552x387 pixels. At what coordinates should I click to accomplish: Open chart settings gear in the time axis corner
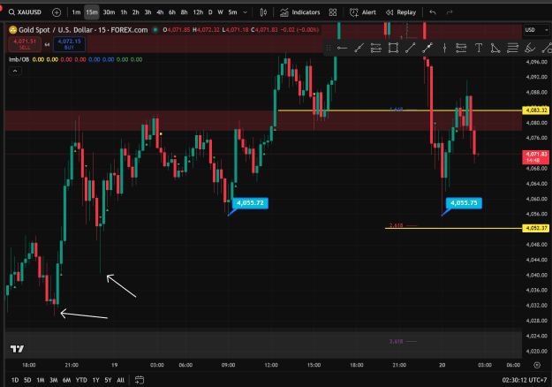pyautogui.click(x=537, y=365)
